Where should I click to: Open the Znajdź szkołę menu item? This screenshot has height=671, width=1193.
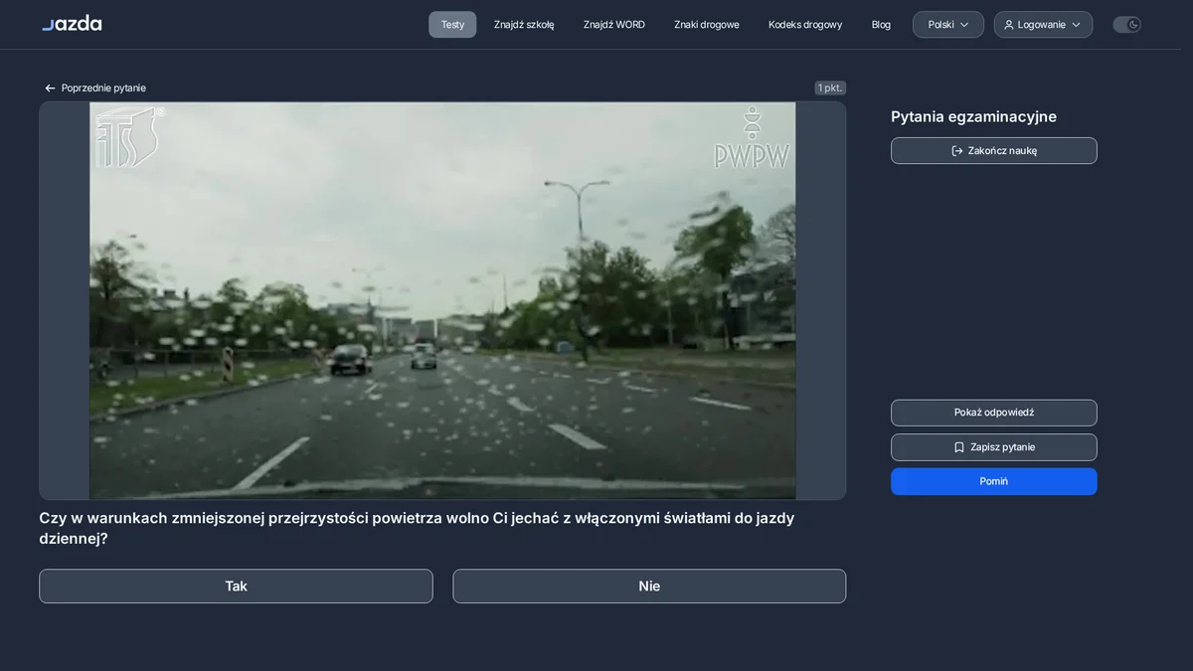[x=524, y=25]
